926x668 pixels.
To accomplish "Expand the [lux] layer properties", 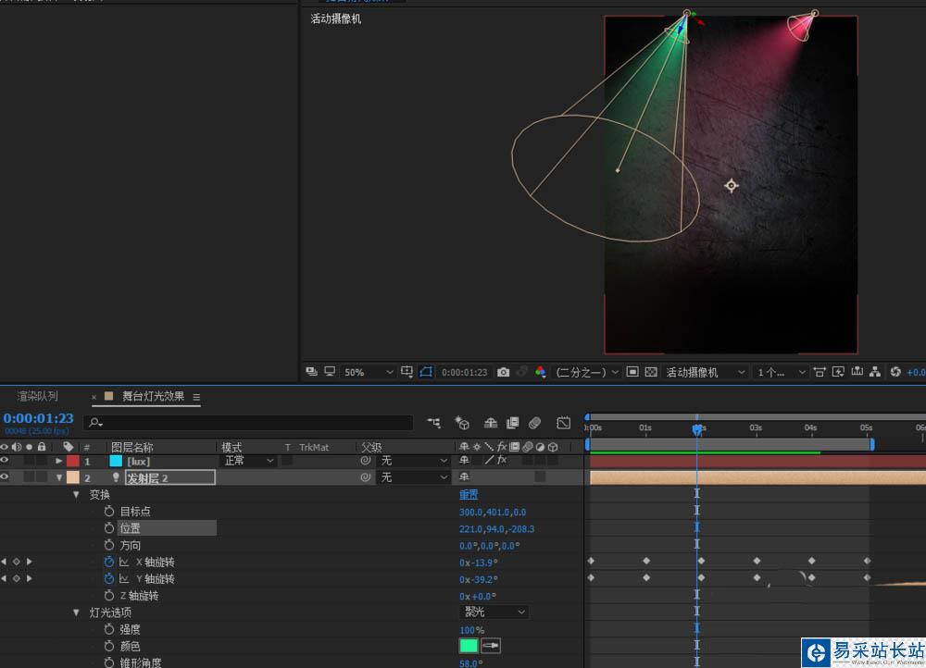I will (x=60, y=461).
